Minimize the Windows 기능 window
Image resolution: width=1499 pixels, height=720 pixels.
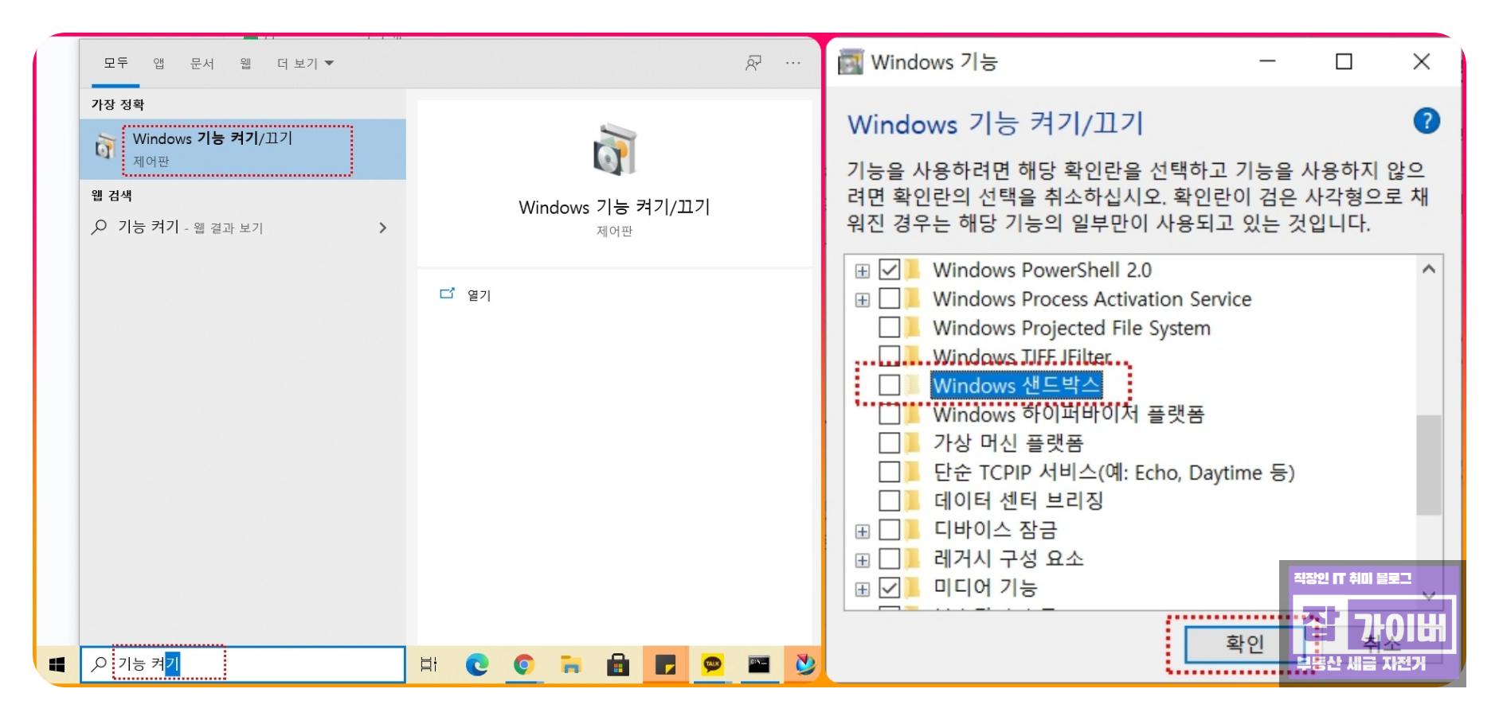point(1267,62)
